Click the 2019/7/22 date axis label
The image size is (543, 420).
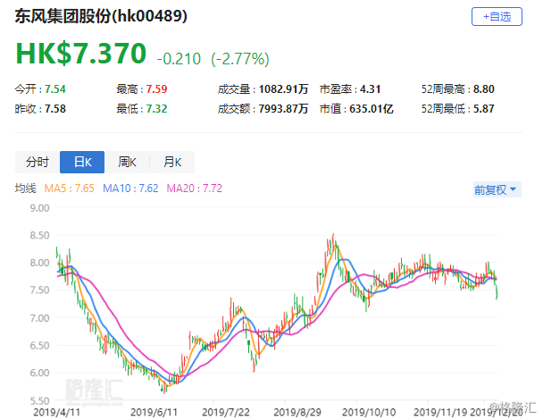tap(226, 412)
